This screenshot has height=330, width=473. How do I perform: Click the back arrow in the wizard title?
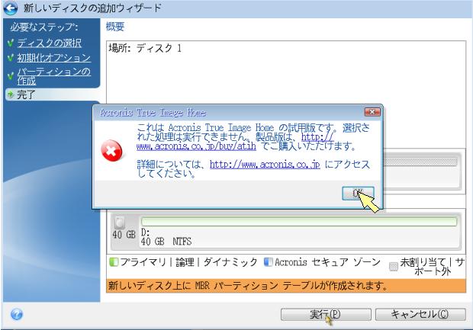click(x=10, y=8)
